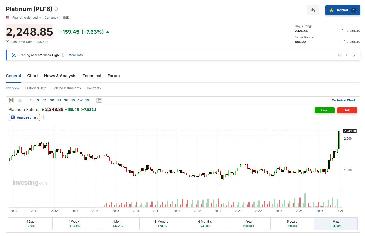Set chart interval to 1W
Screen dimensions: 365x236
tap(80, 100)
